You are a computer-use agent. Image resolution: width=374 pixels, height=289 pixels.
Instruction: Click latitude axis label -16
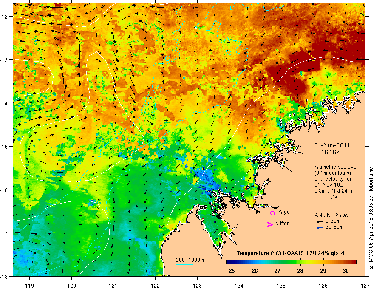pyautogui.click(x=5, y=190)
